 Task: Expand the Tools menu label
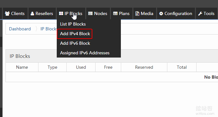[x=209, y=13]
